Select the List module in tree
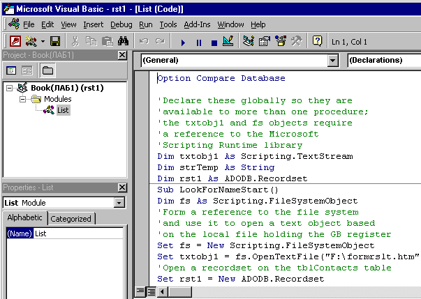 pyautogui.click(x=63, y=110)
